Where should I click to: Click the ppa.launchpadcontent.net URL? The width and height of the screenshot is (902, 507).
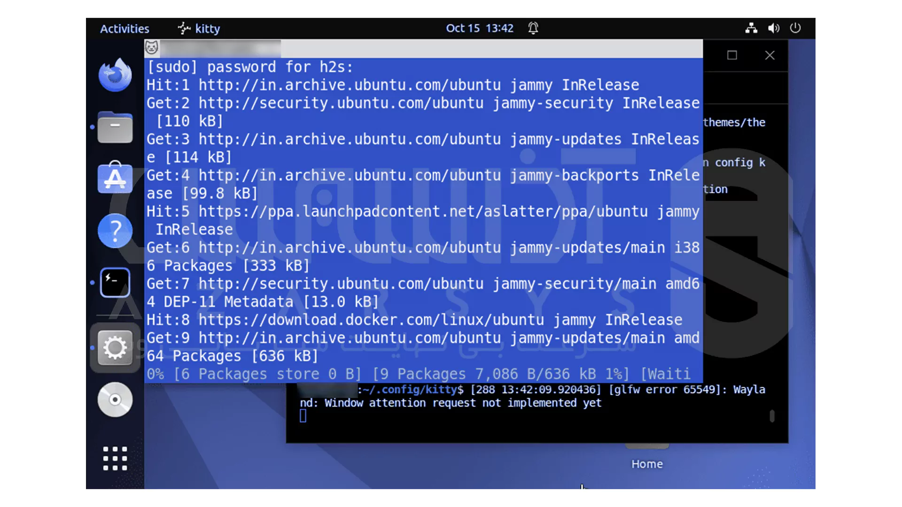pos(423,212)
